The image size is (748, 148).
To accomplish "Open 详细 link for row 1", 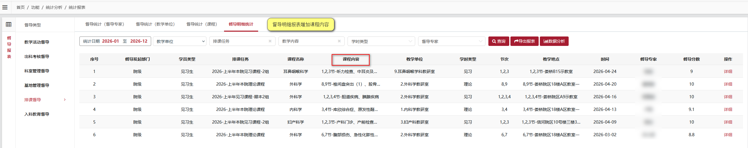I will point(728,71).
